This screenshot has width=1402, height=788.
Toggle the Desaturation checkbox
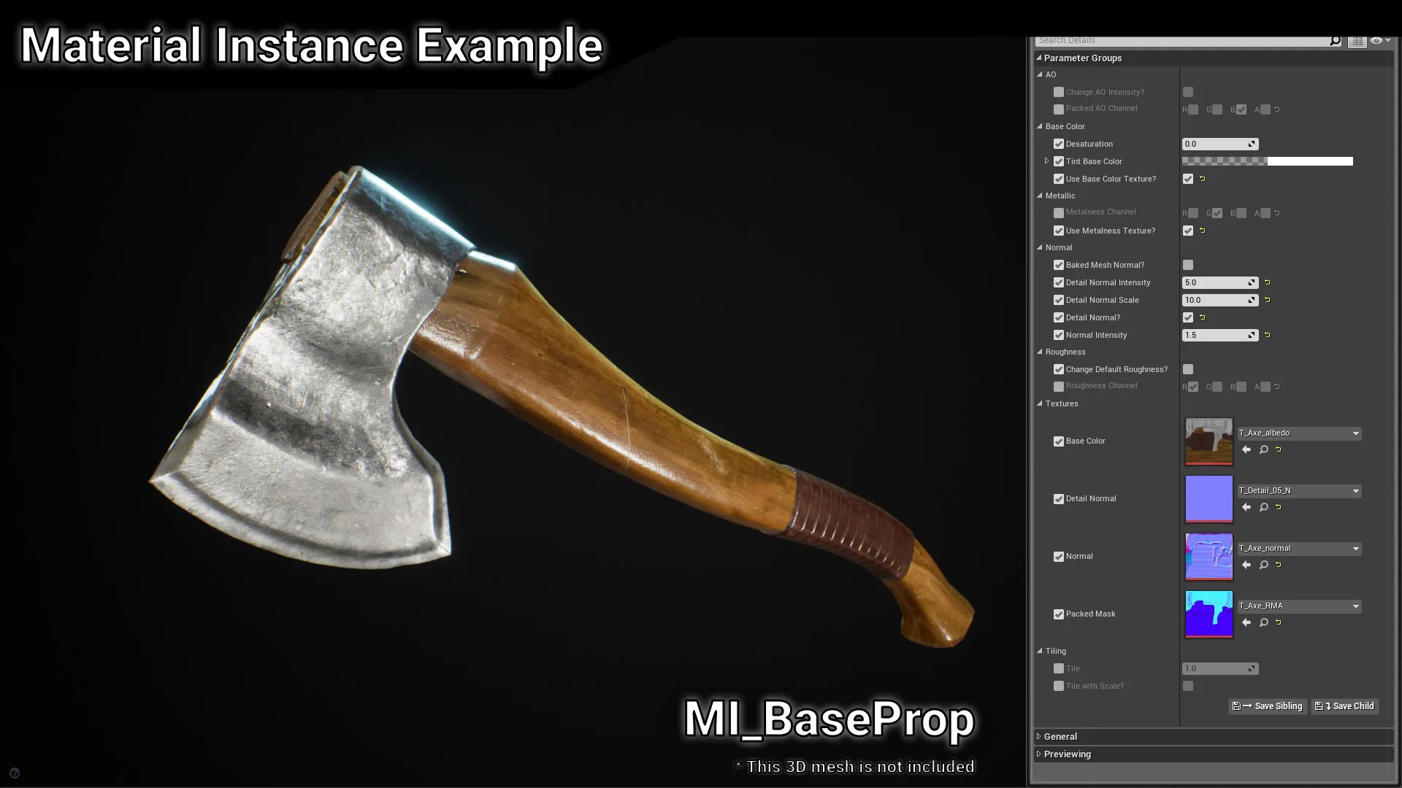[x=1058, y=143]
